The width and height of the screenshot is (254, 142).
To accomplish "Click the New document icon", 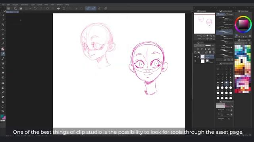I will (x=15, y=8).
